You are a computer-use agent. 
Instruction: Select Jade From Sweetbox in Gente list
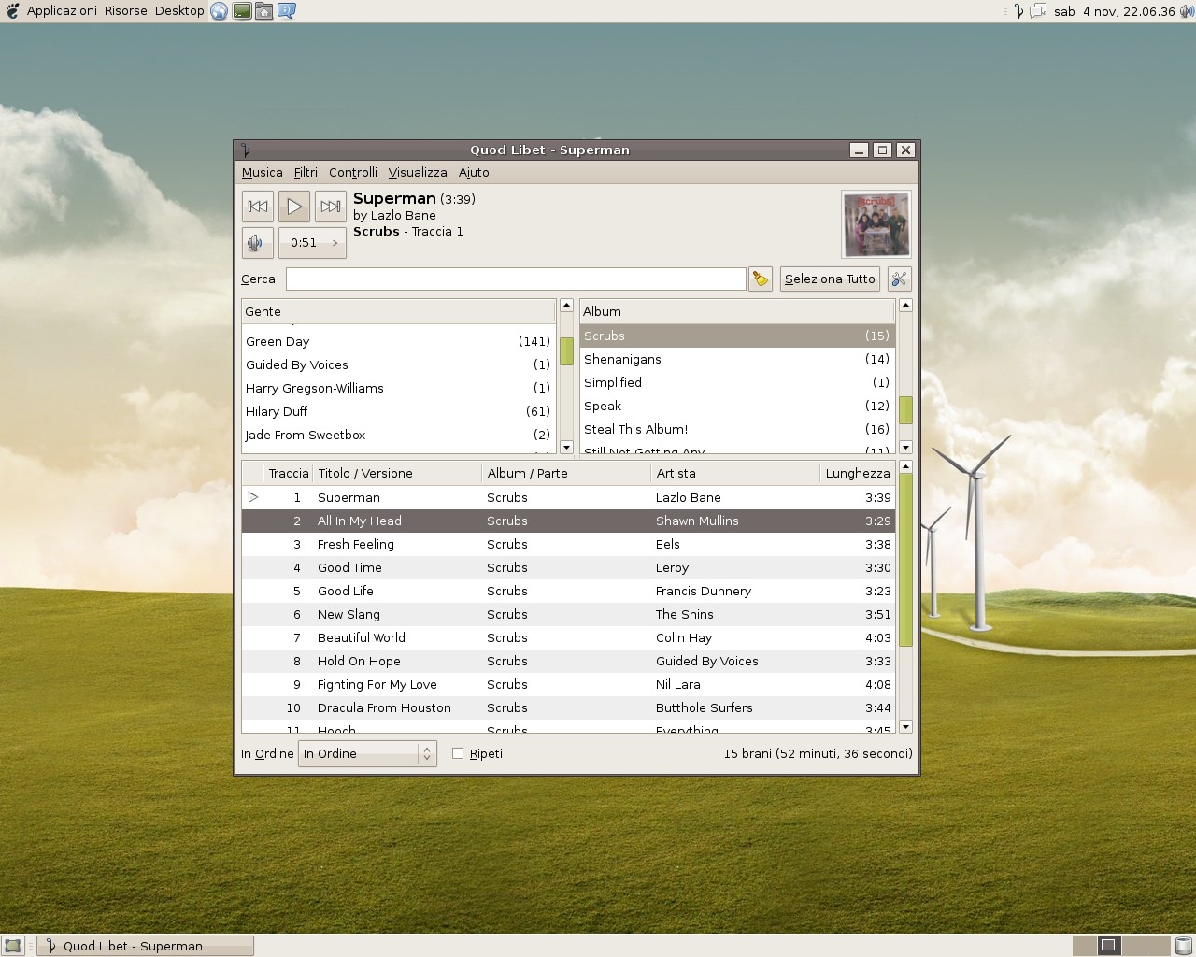398,436
